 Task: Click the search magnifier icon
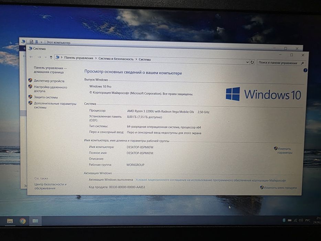(302, 63)
